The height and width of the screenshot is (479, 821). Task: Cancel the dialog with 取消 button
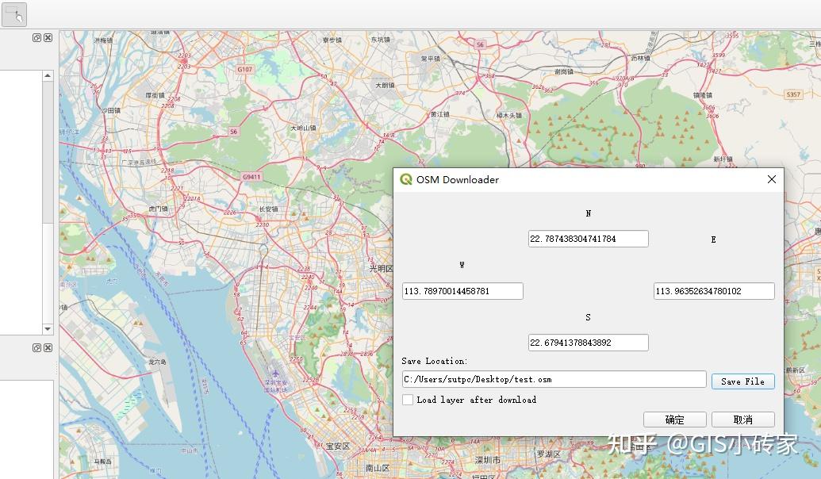click(742, 420)
